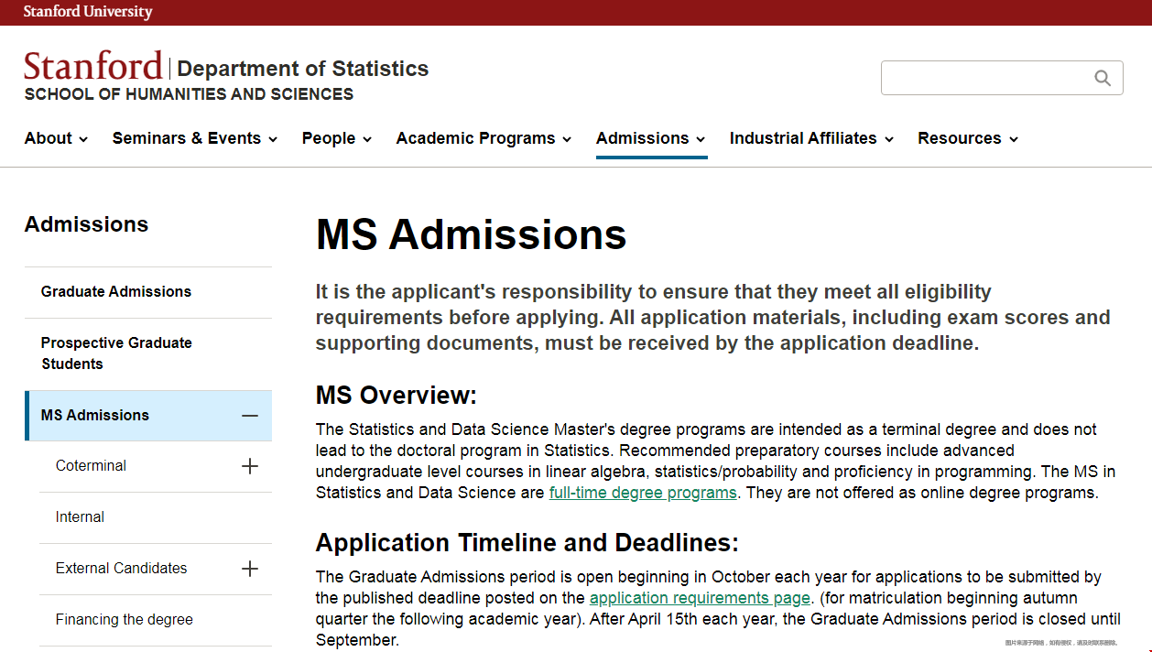Click chevron next to People
The image size is (1152, 652).
(367, 140)
